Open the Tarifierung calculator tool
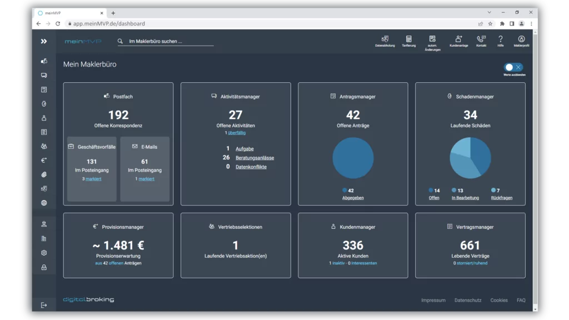569x320 pixels. (409, 41)
